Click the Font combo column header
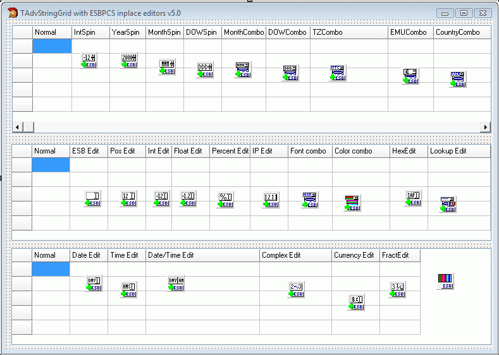This screenshot has height=355, width=499. coord(310,151)
